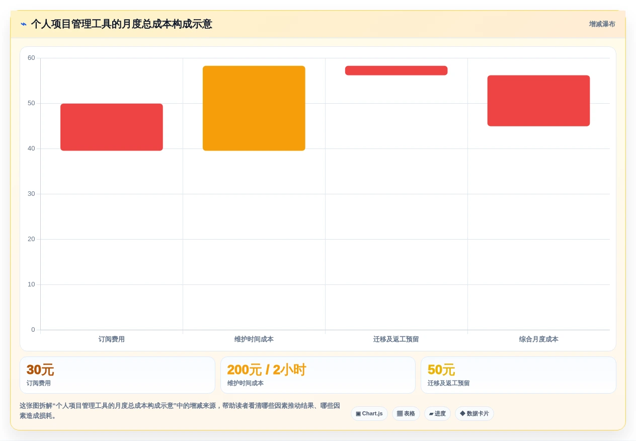This screenshot has height=441, width=636.
Task: Click the y-axis value 60
Action: click(x=31, y=58)
